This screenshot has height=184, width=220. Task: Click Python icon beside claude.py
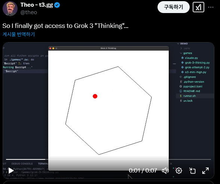(x=183, y=58)
